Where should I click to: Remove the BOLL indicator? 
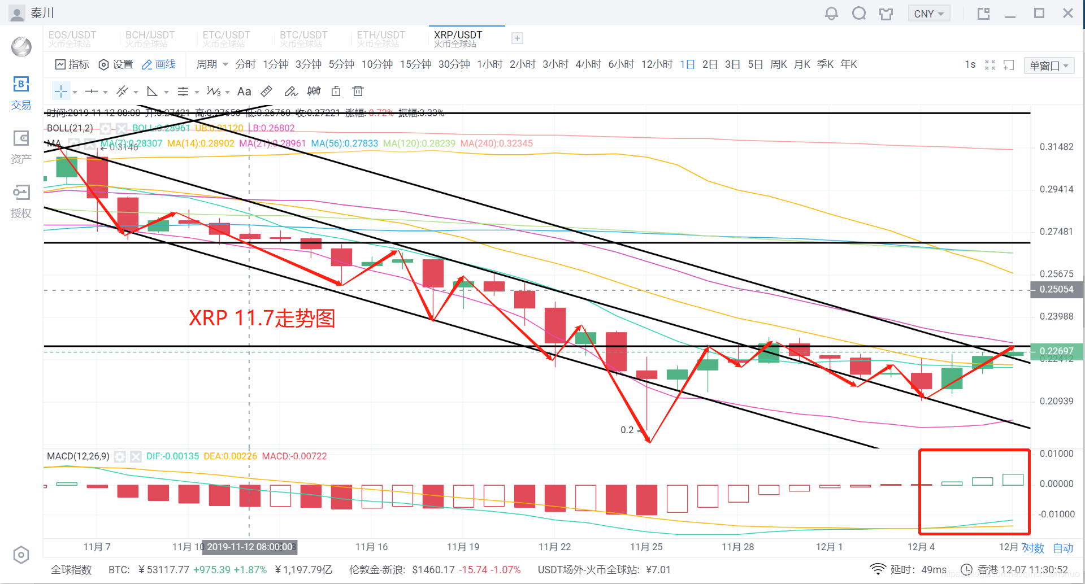coord(120,128)
